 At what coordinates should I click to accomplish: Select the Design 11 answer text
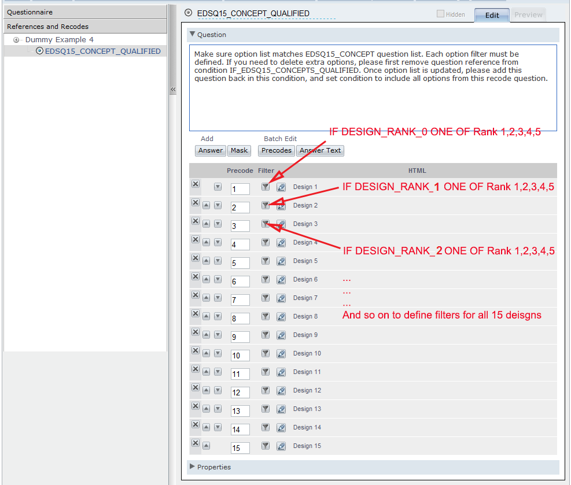(307, 372)
